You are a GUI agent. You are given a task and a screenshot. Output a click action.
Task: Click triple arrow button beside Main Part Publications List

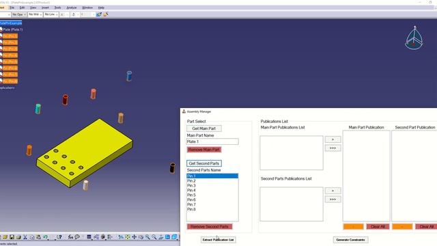[333, 148]
